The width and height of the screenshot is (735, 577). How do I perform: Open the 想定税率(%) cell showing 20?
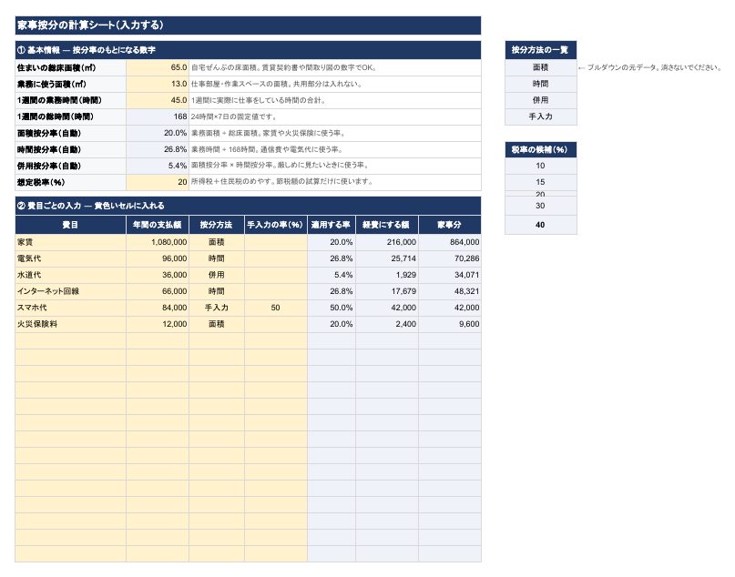[x=158, y=182]
